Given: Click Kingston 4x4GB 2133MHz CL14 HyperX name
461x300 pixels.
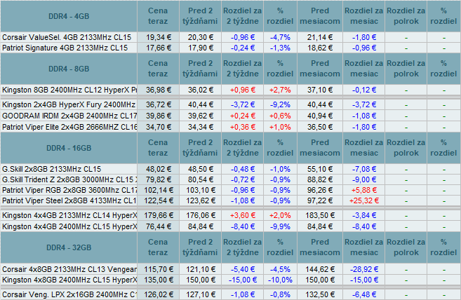Looking at the screenshot, I should click(69, 215).
